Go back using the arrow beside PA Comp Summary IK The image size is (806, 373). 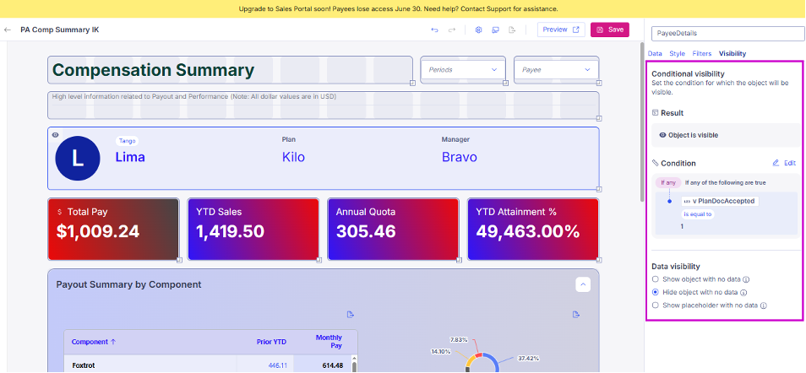(x=8, y=30)
